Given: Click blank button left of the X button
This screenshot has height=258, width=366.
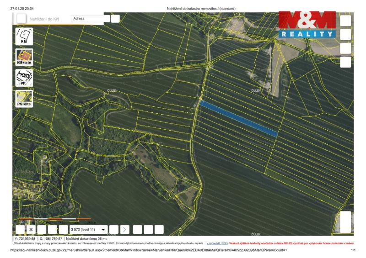Looking at the screenshot, I should [20, 229].
